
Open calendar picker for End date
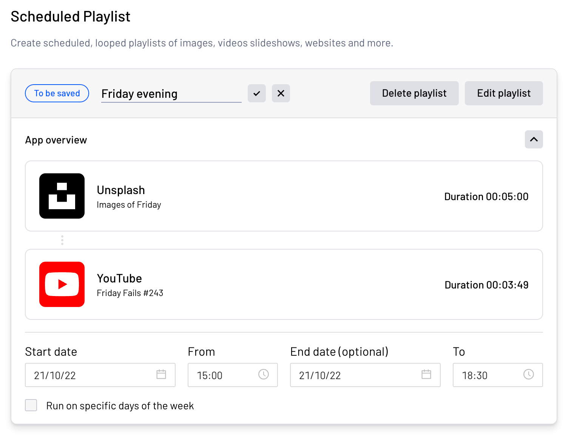click(x=426, y=375)
